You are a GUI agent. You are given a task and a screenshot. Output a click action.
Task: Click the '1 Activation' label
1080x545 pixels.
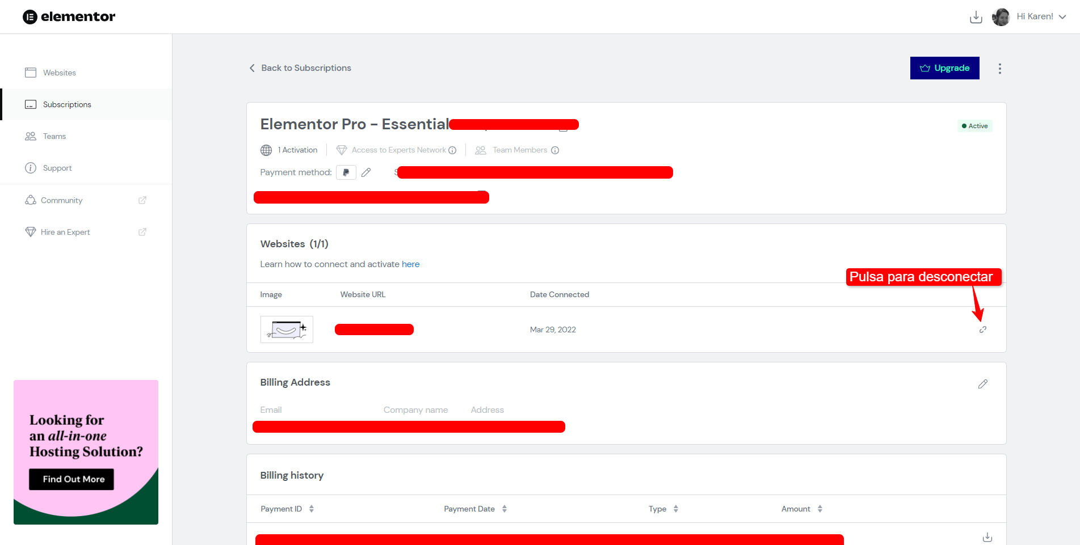pyautogui.click(x=297, y=150)
